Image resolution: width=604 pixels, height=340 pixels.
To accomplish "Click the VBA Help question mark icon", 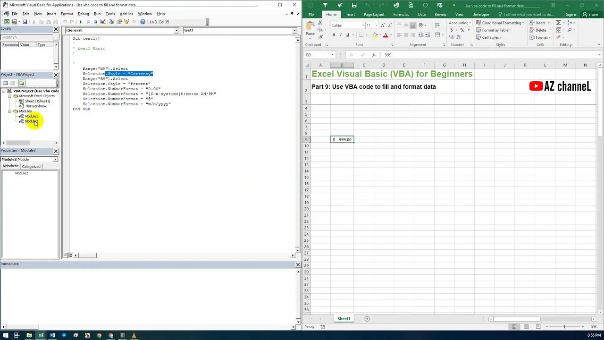I will click(143, 22).
